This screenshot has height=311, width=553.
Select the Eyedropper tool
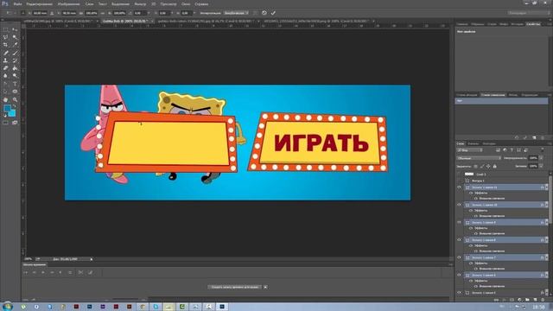(15, 45)
